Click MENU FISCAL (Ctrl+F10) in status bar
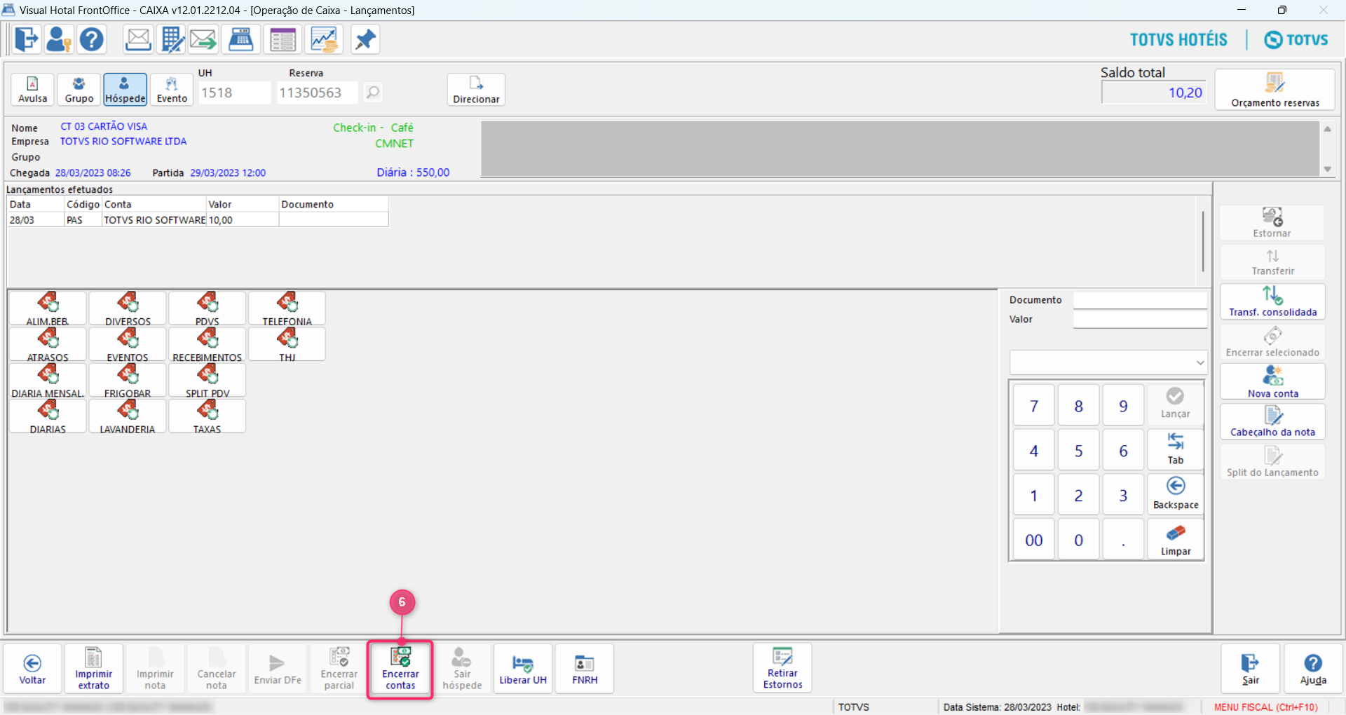Image resolution: width=1346 pixels, height=715 pixels. point(1266,707)
